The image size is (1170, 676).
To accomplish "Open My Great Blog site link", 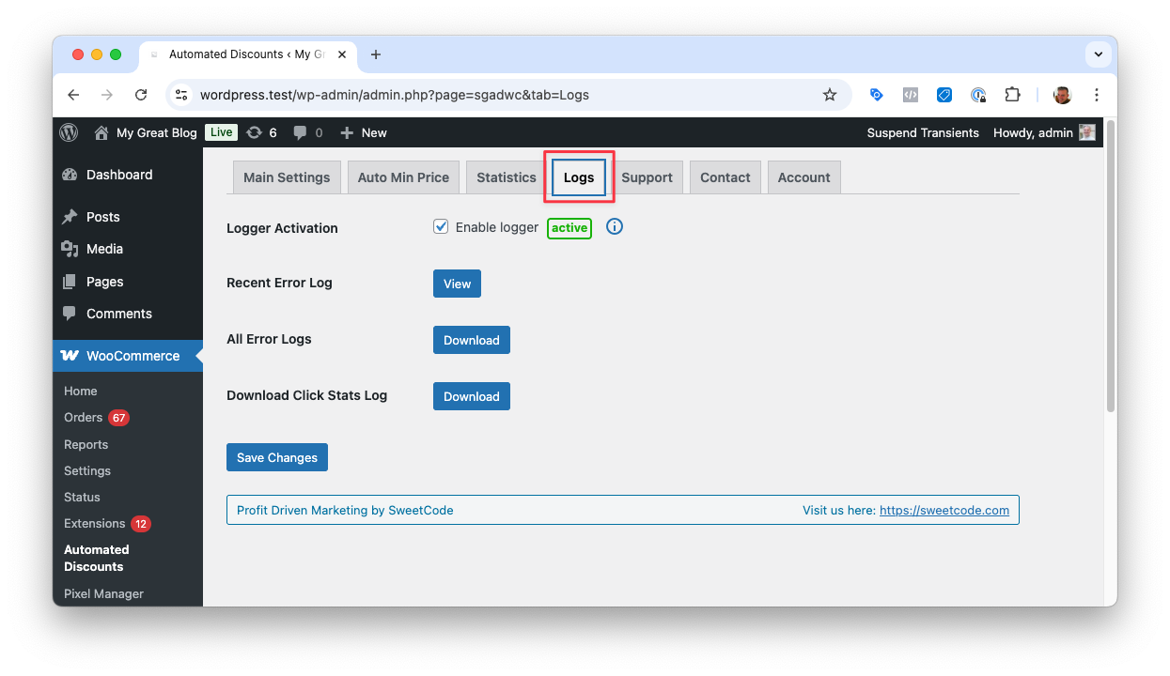I will point(157,132).
